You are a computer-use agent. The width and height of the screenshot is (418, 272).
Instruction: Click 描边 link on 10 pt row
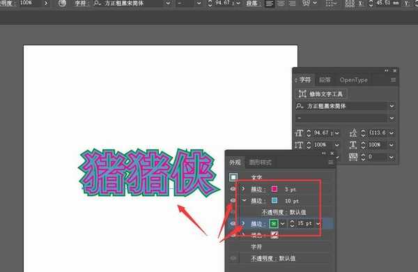258,201
